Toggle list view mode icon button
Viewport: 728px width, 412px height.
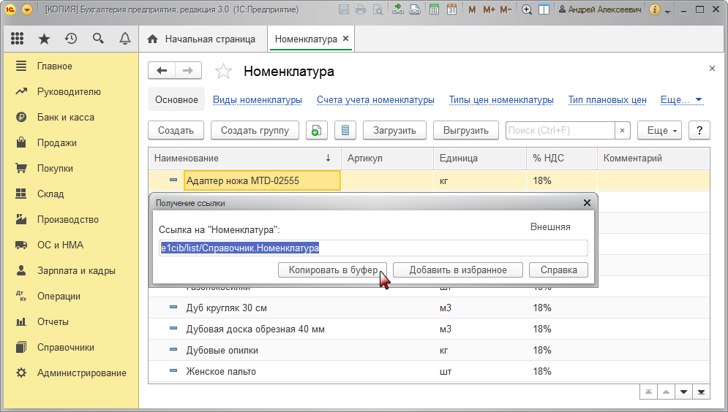coord(345,130)
